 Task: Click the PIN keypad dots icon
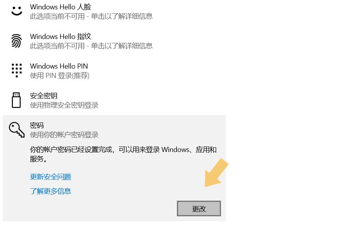point(17,70)
